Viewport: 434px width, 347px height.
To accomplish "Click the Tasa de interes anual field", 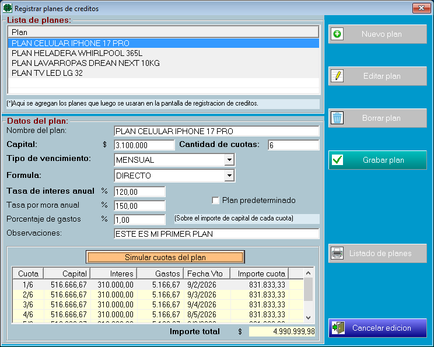I will click(x=139, y=191).
